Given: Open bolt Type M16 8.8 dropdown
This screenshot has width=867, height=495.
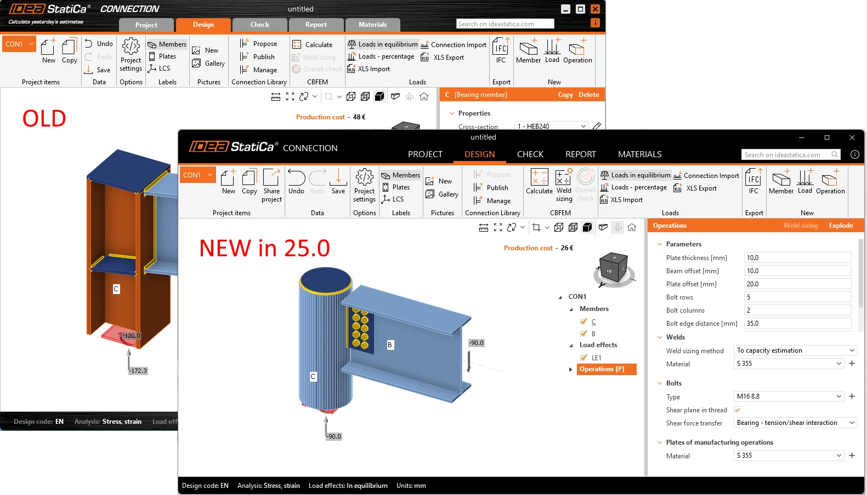Looking at the screenshot, I should click(789, 396).
